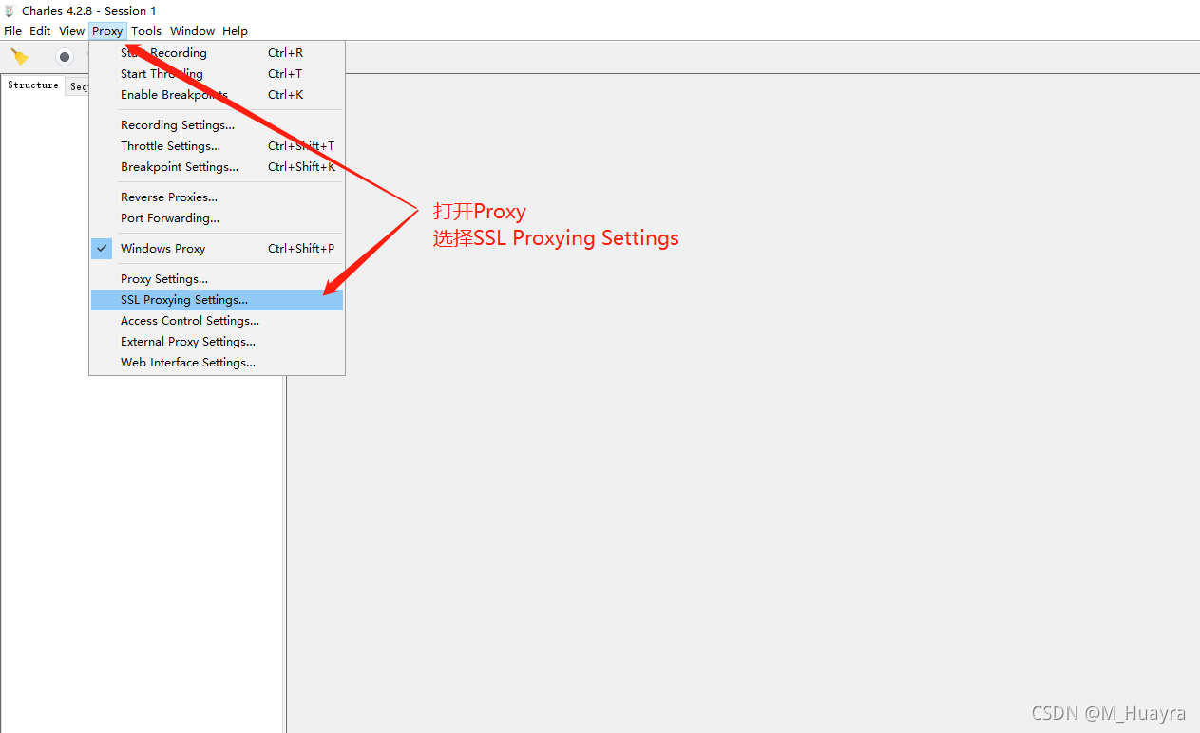Click the broom clear session icon

coord(19,57)
